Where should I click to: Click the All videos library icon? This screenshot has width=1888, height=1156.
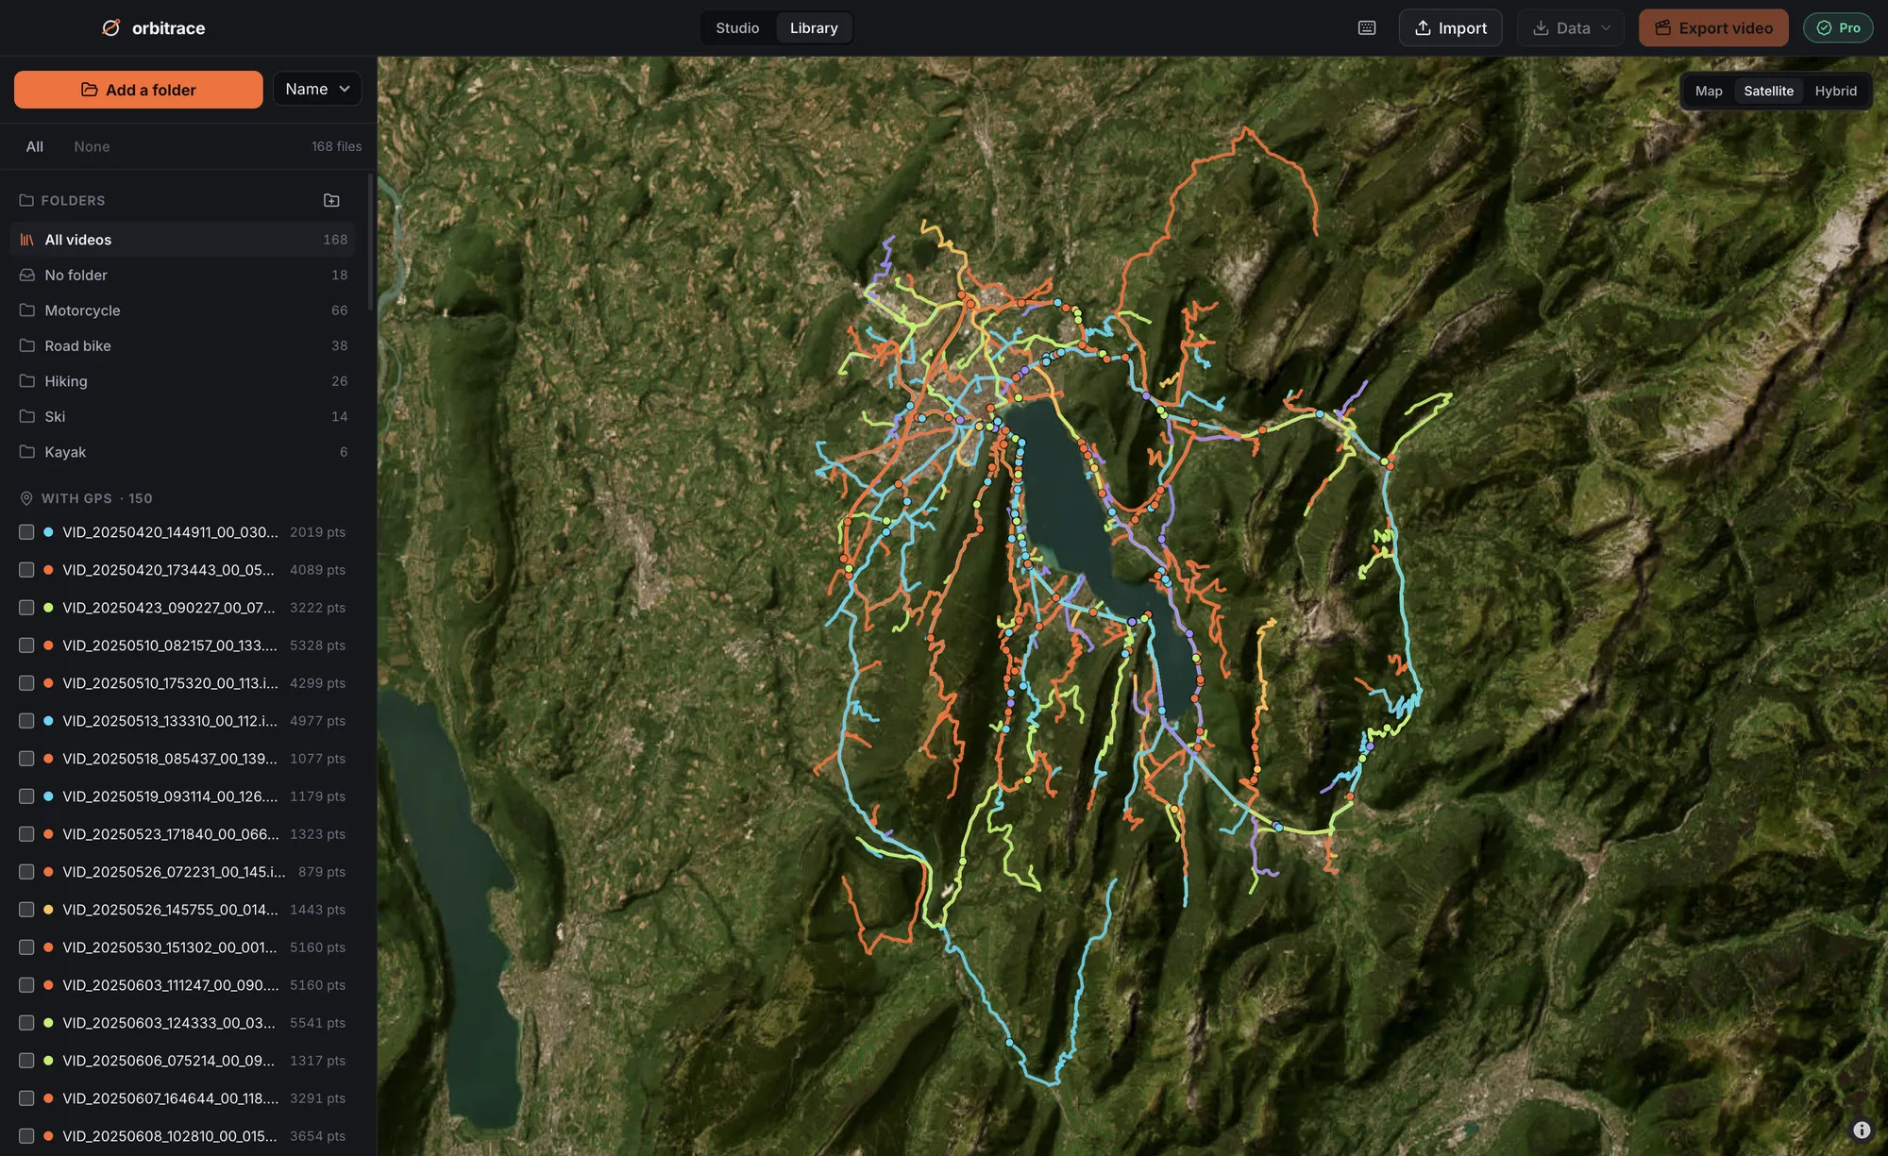pos(26,240)
